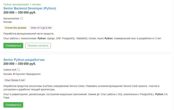Click the Сейчас просматривает 1 человек notice
This screenshot has width=174, height=110.
22,4
